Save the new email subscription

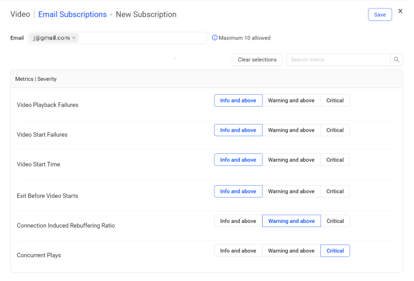coord(379,15)
